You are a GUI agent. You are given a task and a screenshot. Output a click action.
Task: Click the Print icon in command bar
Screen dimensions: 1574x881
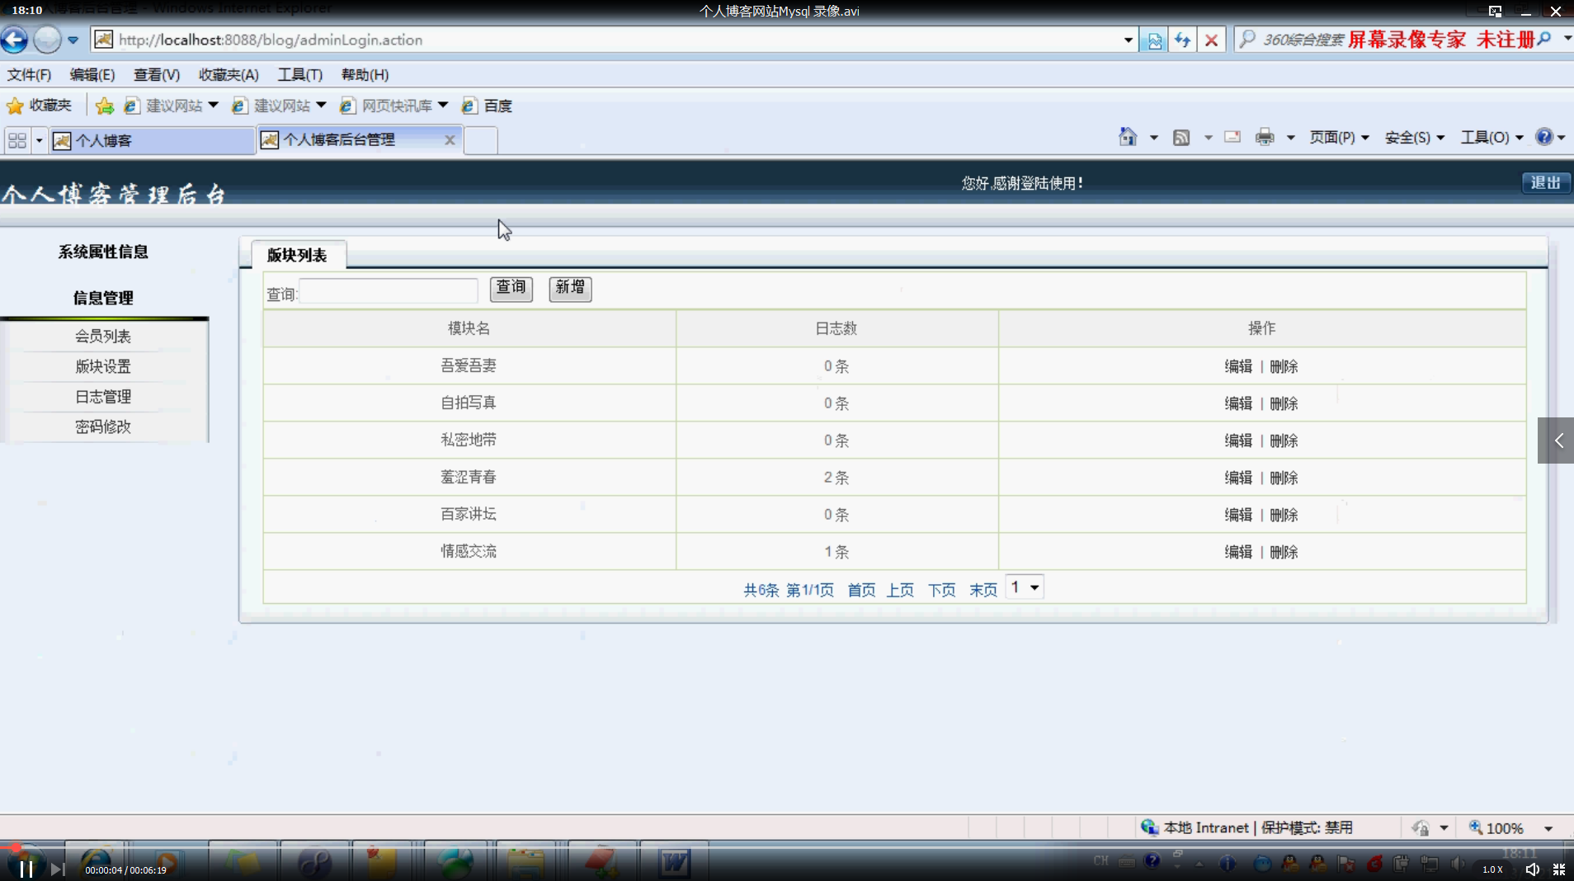(1265, 137)
